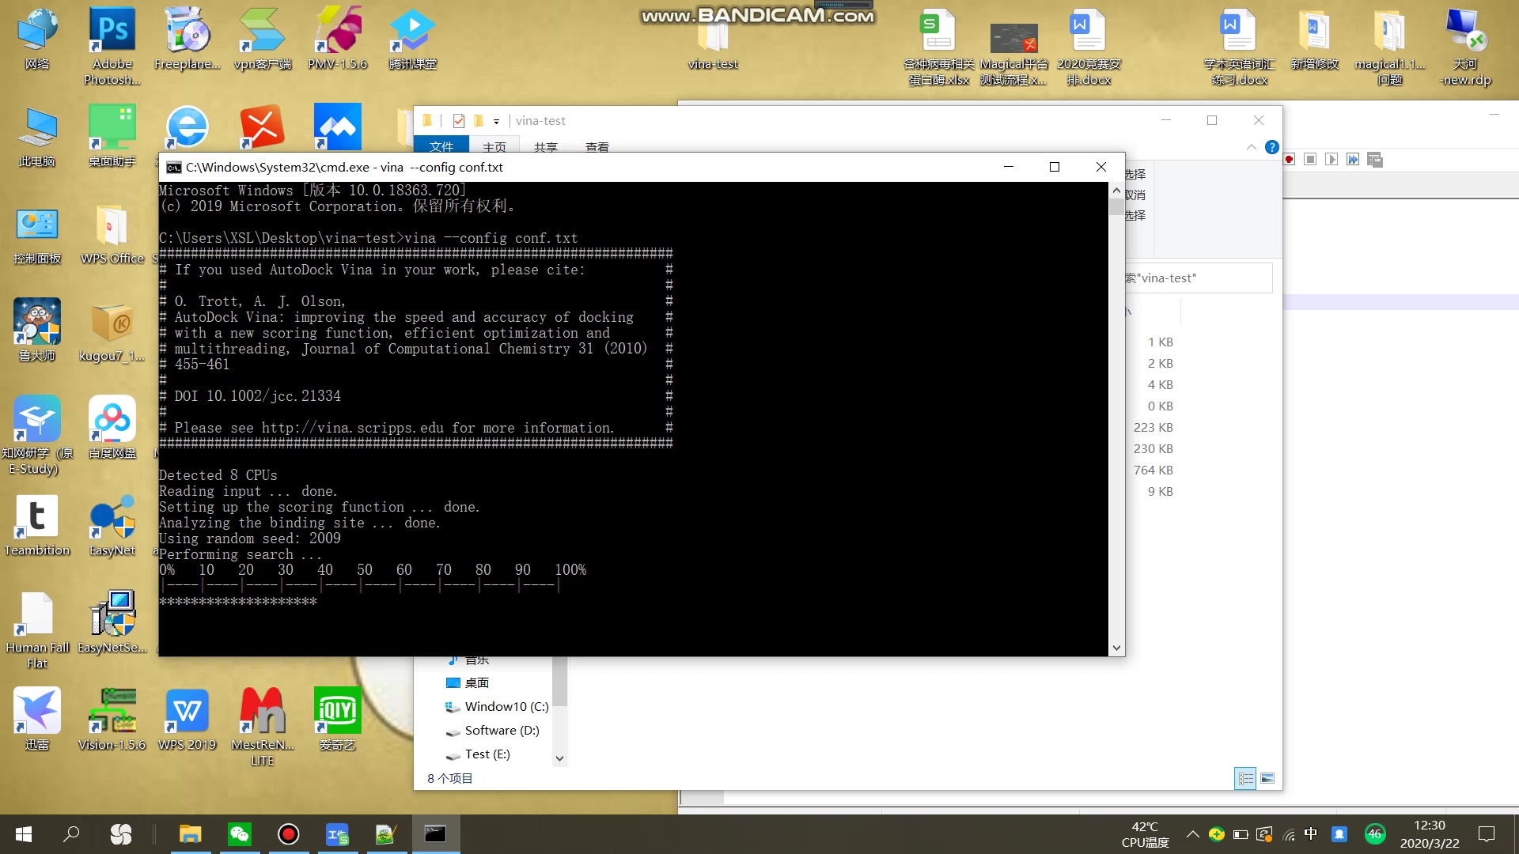Image resolution: width=1519 pixels, height=854 pixels.
Task: Switch to details view layout
Action: click(1245, 779)
